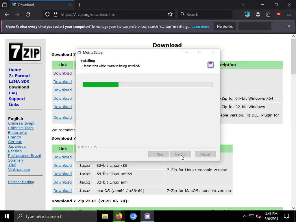Switch language to Vietnamese
Image resolution: width=296 pixels, height=222 pixels.
click(19, 169)
